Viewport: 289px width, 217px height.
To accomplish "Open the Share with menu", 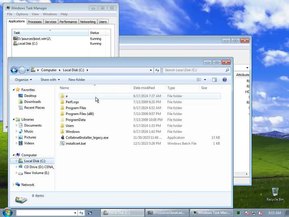I will pos(50,80).
